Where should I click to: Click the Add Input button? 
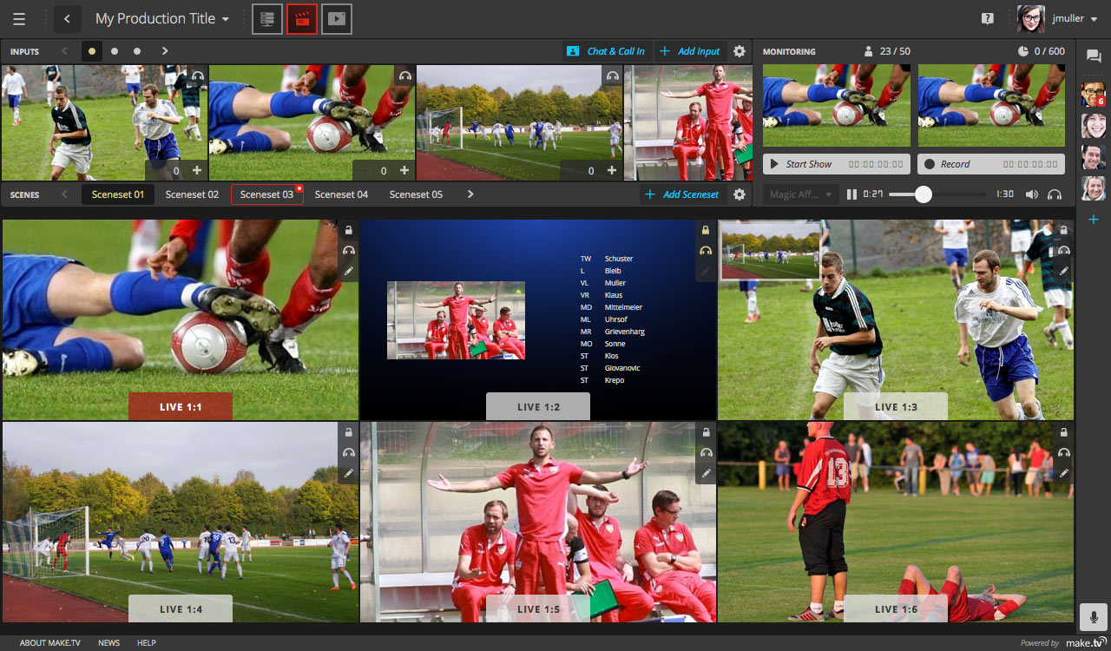tap(690, 51)
